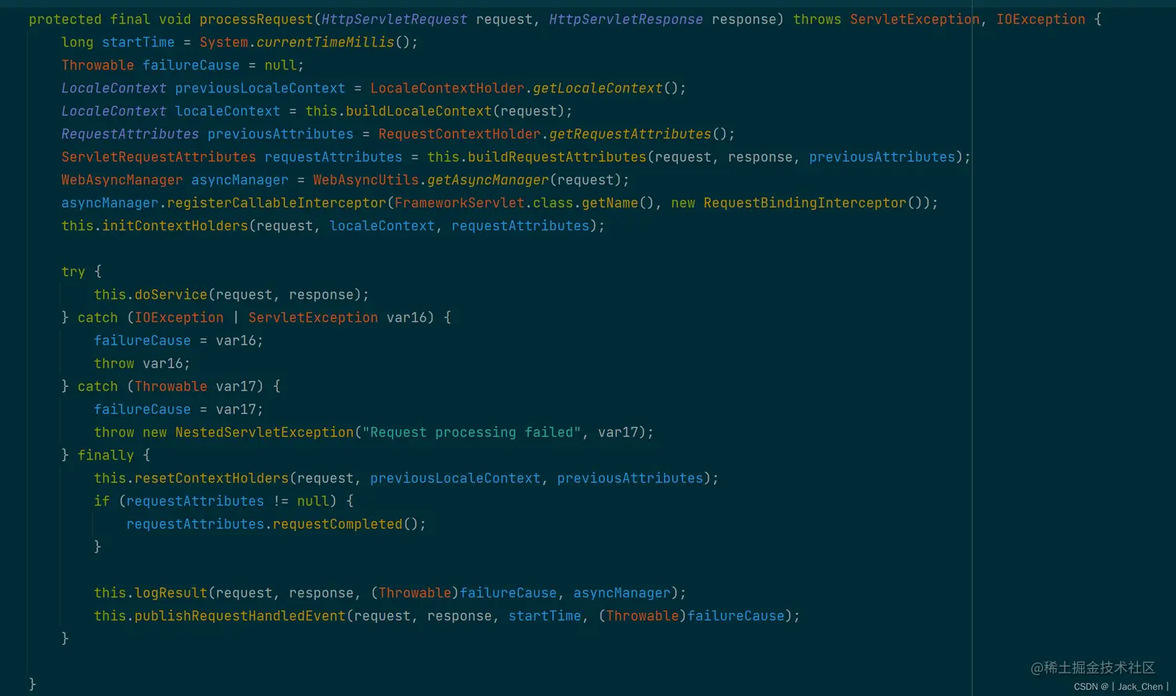Click the try keyword
This screenshot has width=1176, height=696.
pos(73,272)
